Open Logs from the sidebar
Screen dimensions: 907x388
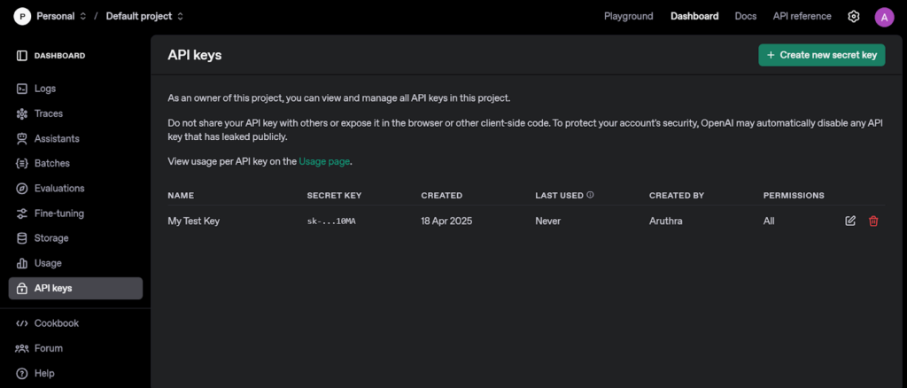coord(44,89)
